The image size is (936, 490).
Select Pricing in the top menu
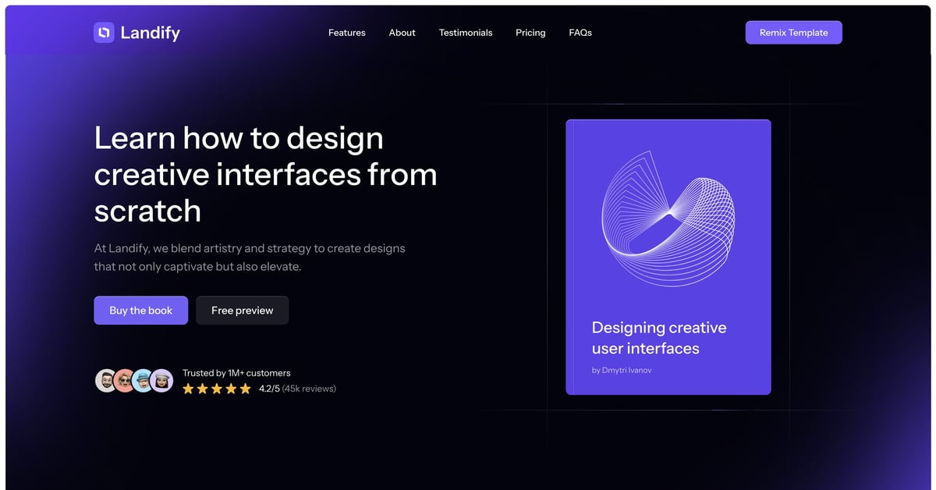[x=530, y=33]
